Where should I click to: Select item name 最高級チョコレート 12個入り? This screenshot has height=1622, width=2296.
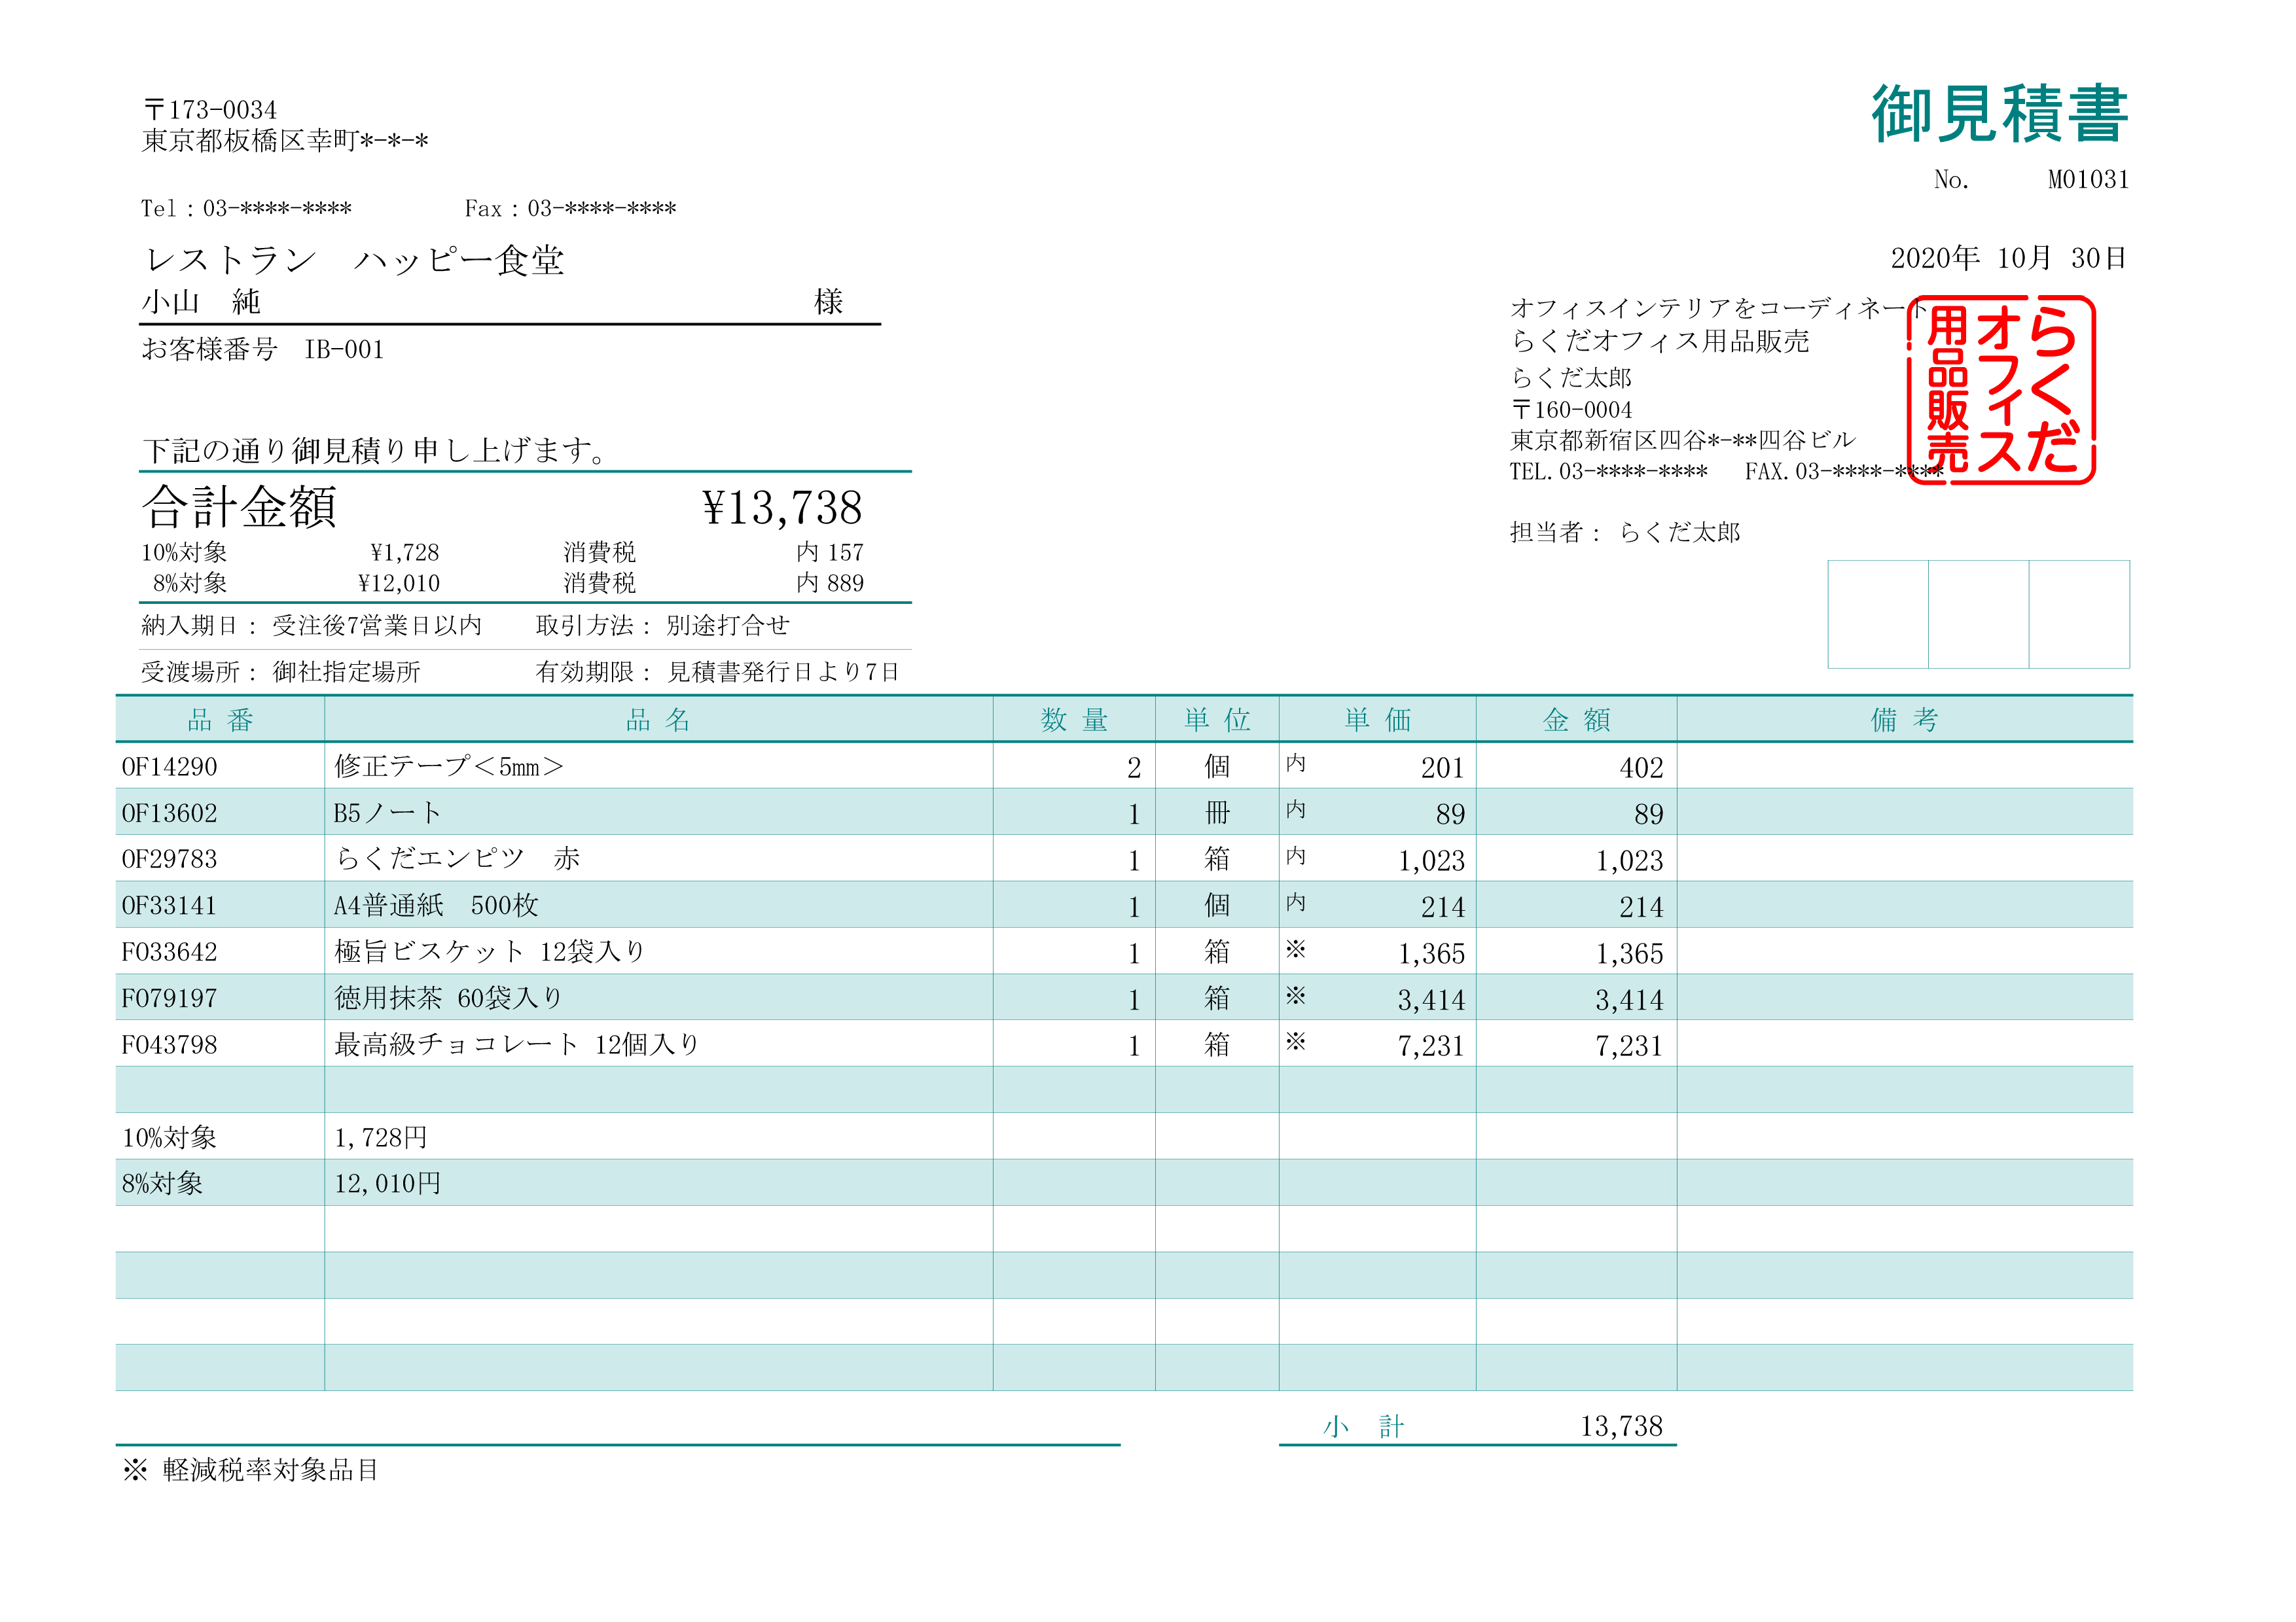tap(517, 1046)
